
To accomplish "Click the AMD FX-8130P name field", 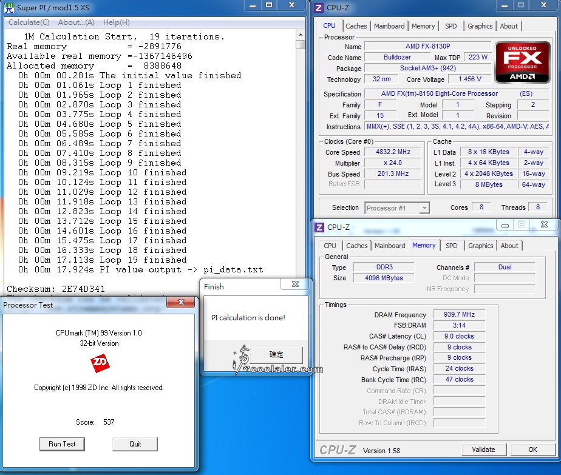I will coord(428,47).
